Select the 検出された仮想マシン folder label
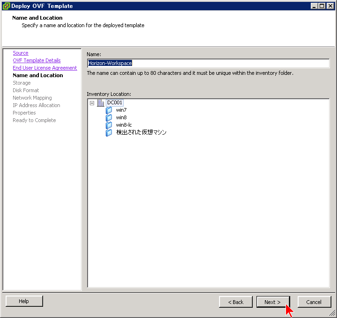Viewport: 337px width, 318px height. point(141,132)
